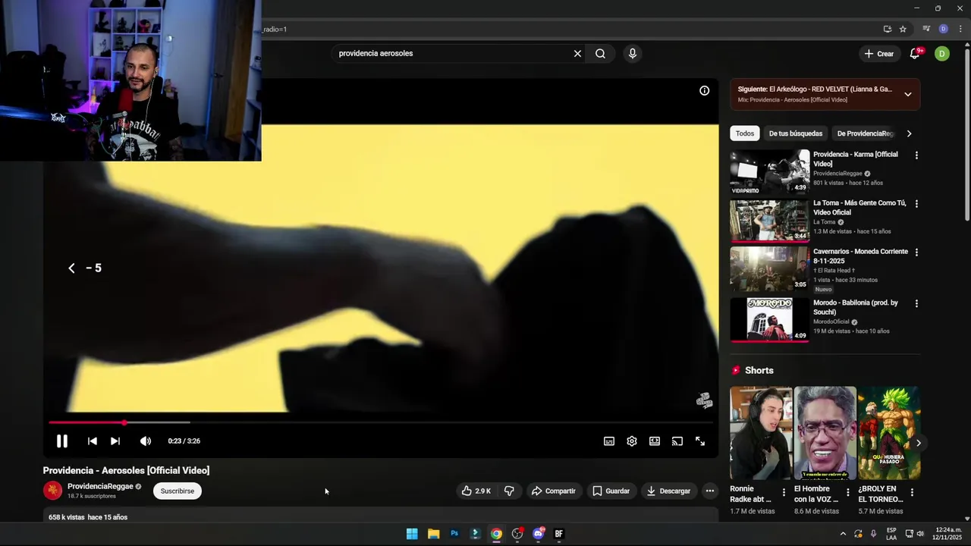Viewport: 971px width, 546px height.
Task: Open Discord from the taskbar
Action: pos(539,534)
